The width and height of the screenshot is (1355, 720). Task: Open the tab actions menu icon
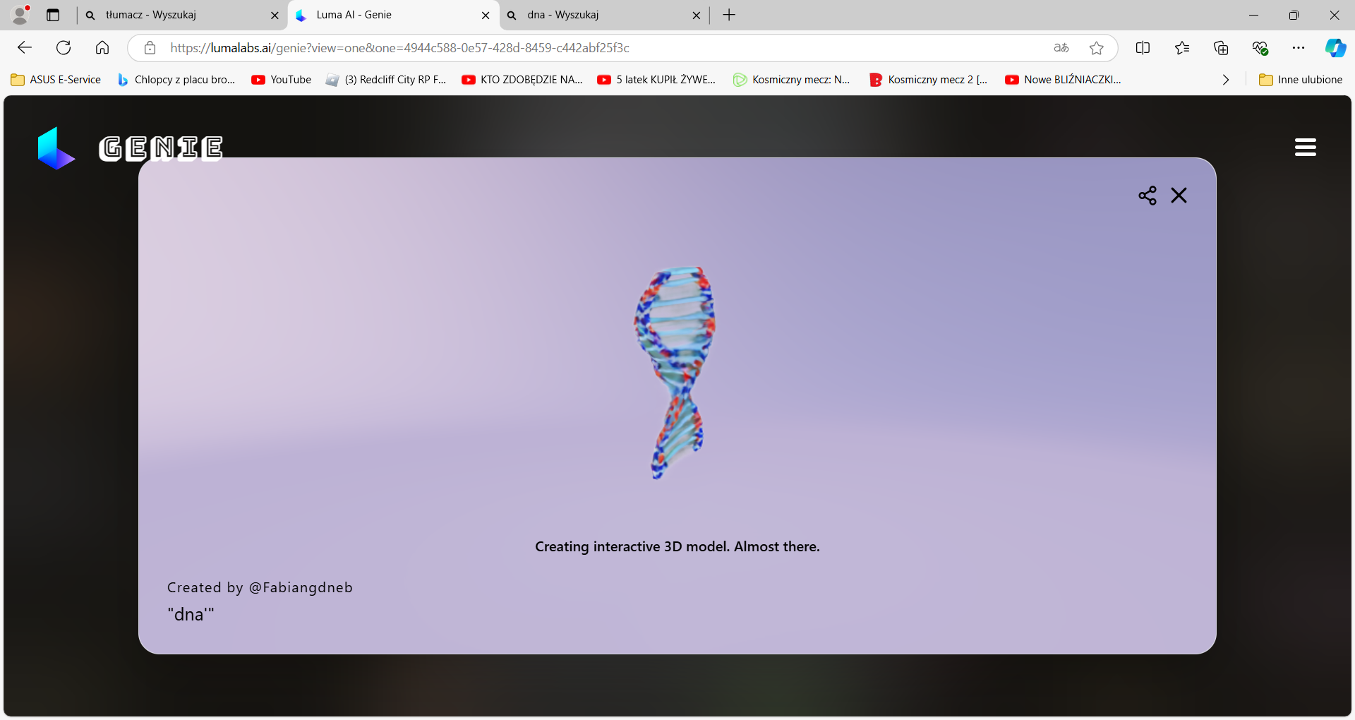(53, 15)
